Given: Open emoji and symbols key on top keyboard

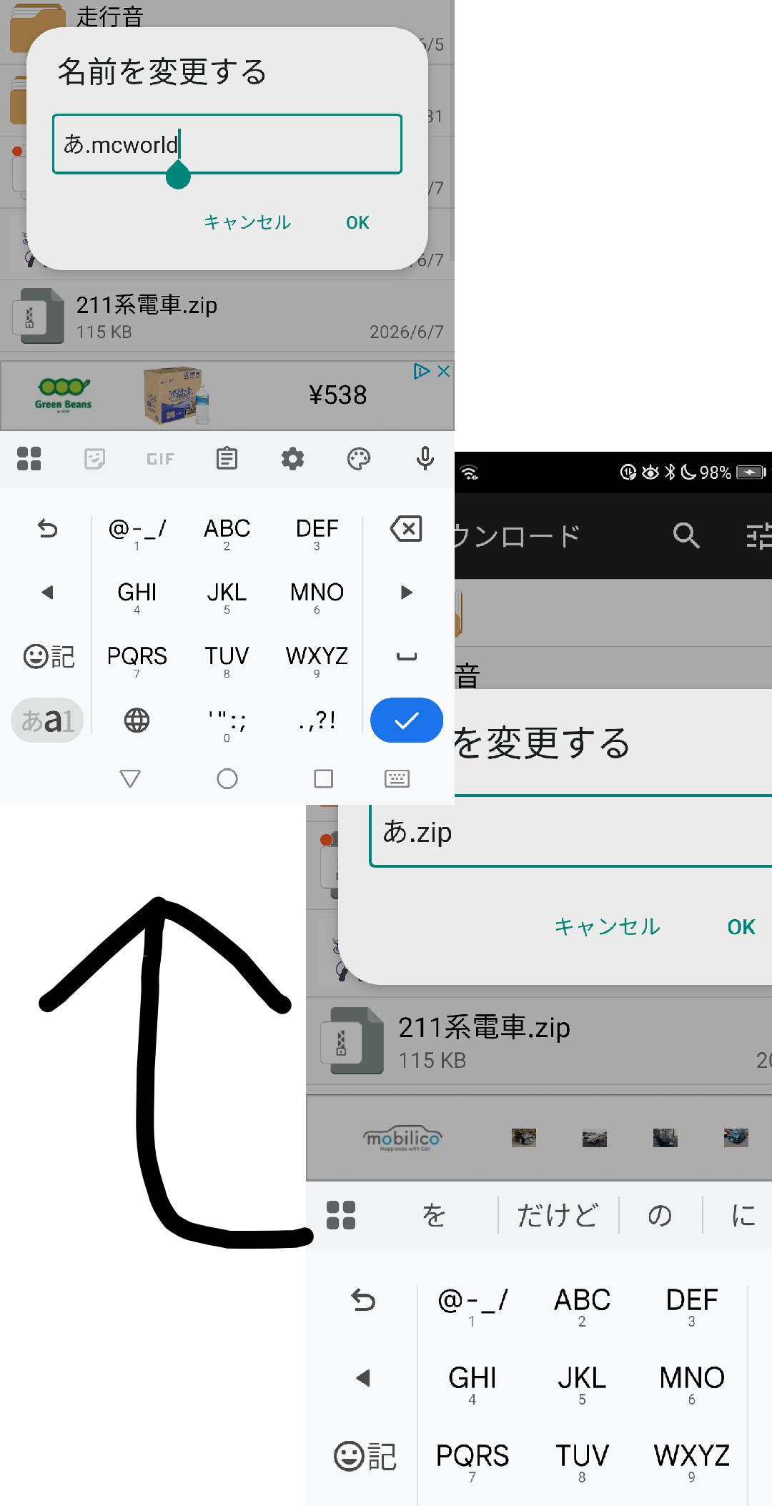Looking at the screenshot, I should click(48, 656).
